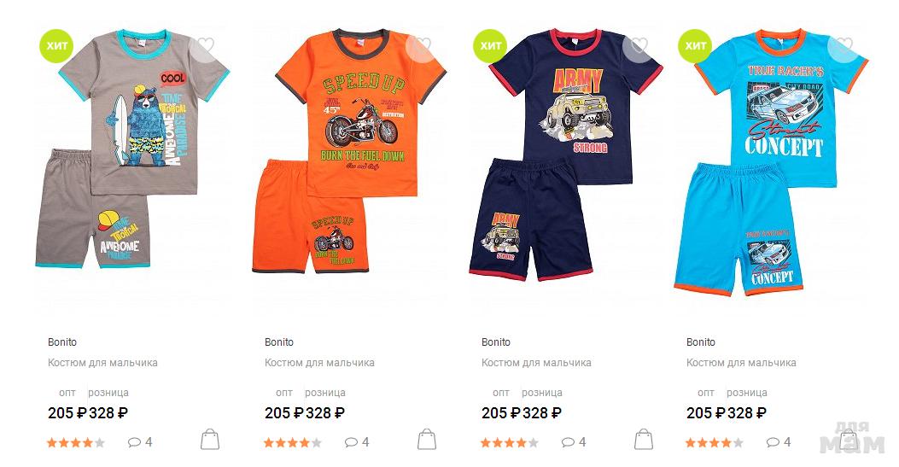Put navy Army costume in shopping bag
This screenshot has width=899, height=467.
tap(643, 440)
